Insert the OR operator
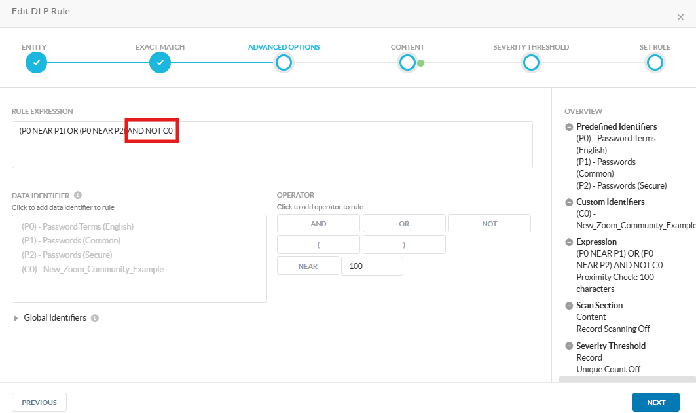696x413 pixels. point(404,224)
